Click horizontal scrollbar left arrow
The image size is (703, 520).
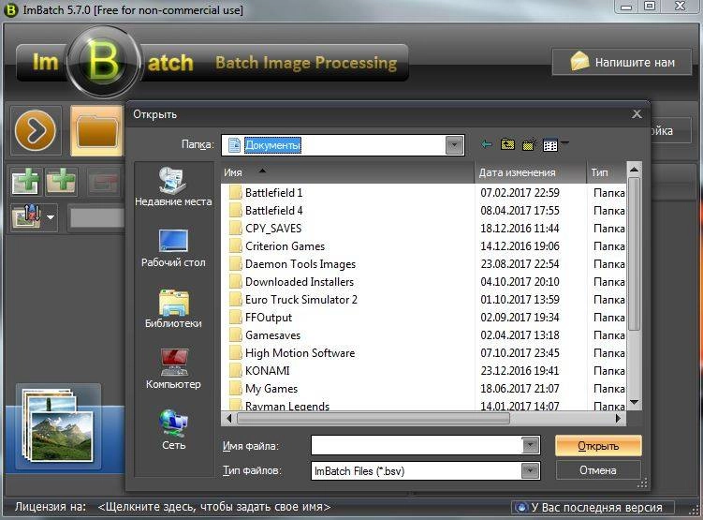(229, 419)
